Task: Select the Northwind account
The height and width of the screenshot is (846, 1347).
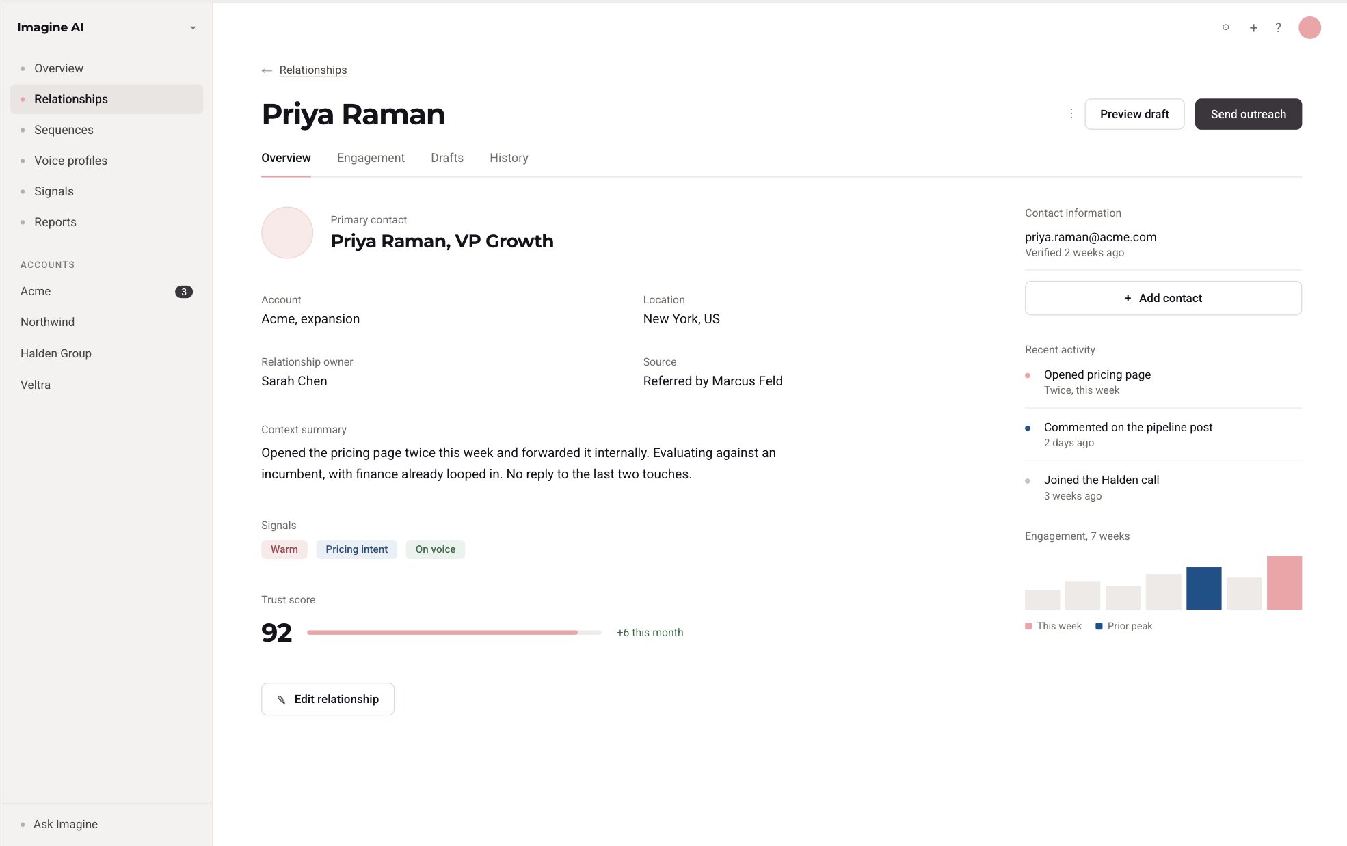Action: (107, 322)
